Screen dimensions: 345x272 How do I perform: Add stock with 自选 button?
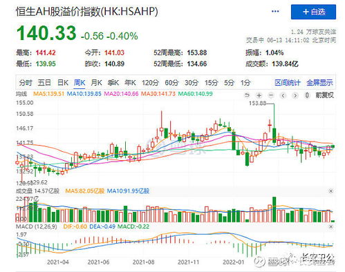(x=313, y=12)
